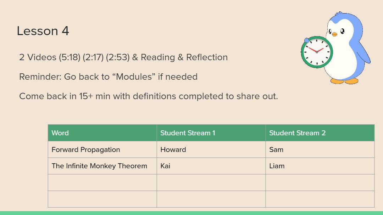Click the "Lesson 4" slide title
This screenshot has width=383, height=215.
click(x=43, y=31)
